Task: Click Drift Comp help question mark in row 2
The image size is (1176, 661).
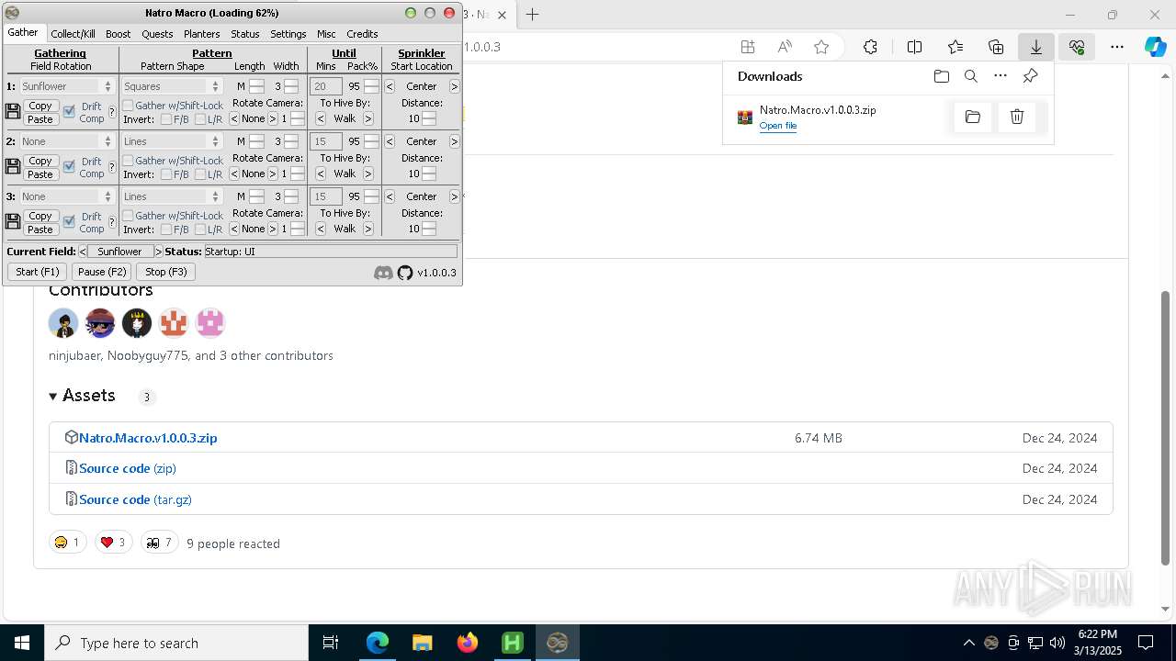Action: (x=112, y=167)
